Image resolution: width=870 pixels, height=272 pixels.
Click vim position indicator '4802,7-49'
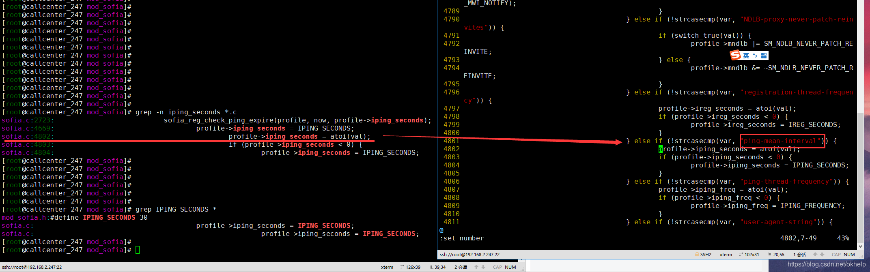point(799,238)
